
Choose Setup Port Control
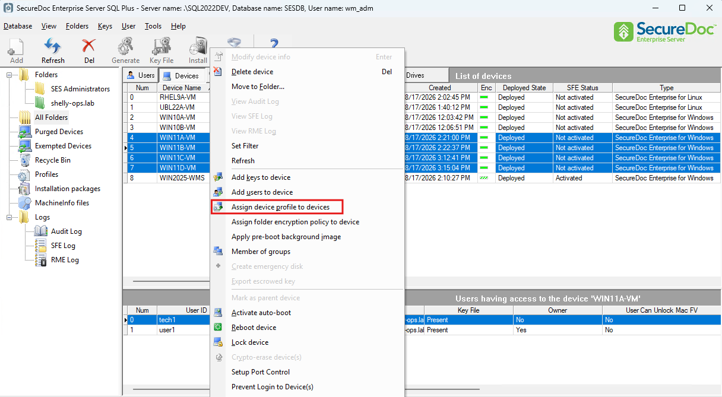point(261,372)
